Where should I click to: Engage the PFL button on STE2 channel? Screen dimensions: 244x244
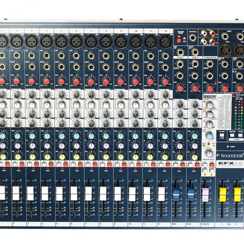(x=190, y=164)
